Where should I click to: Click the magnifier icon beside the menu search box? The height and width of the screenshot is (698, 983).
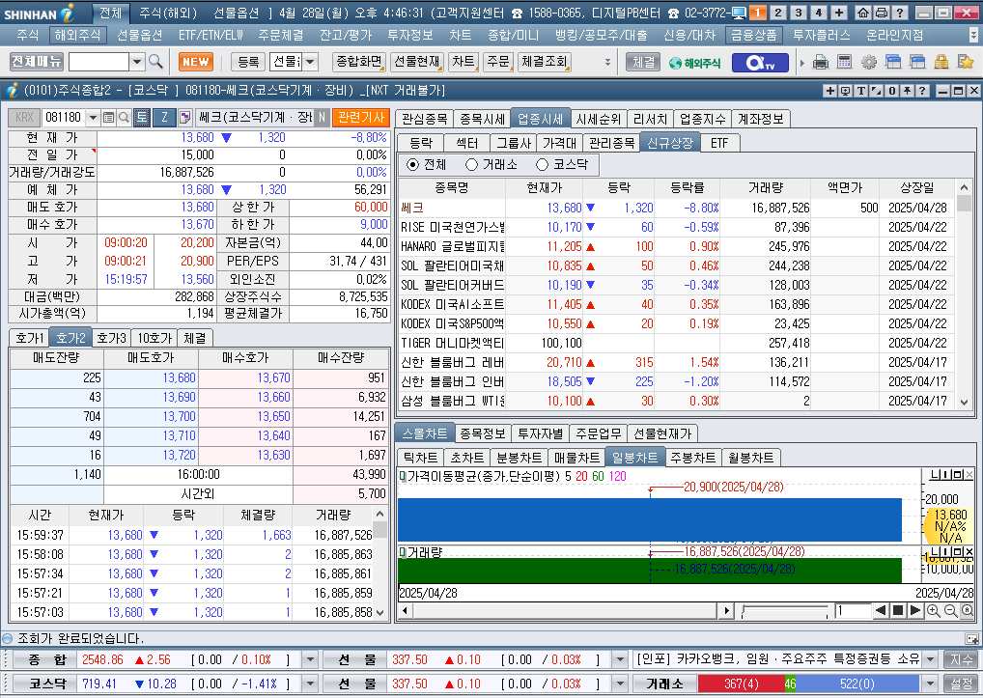[155, 62]
